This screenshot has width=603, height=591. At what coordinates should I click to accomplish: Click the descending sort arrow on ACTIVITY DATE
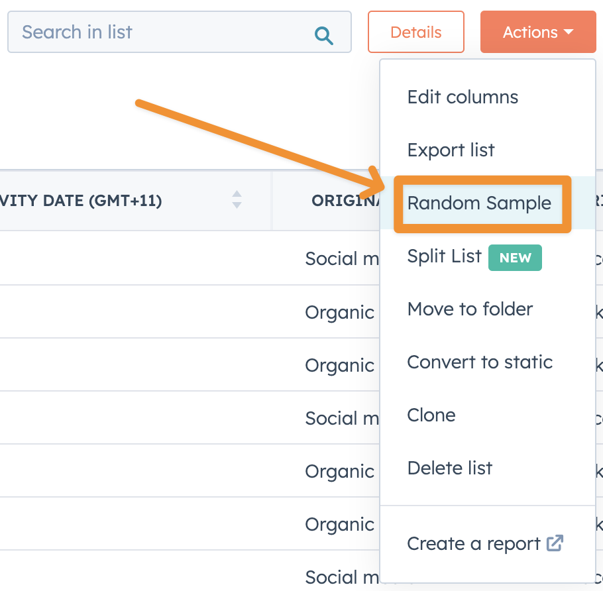click(x=237, y=205)
